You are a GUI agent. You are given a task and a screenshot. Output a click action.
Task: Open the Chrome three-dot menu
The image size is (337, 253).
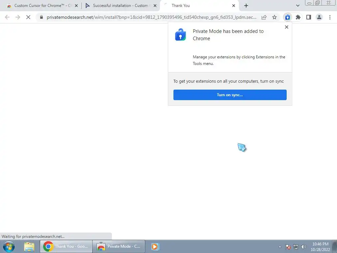tap(330, 17)
